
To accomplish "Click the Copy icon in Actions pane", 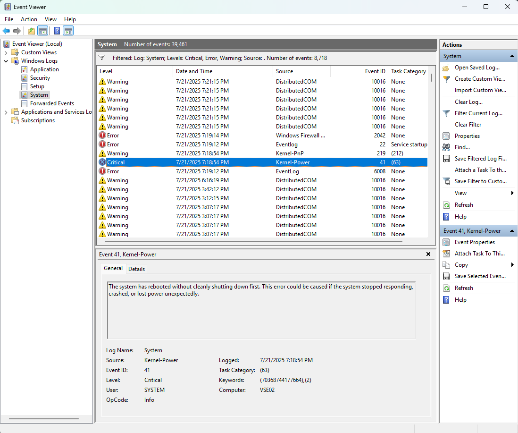I will click(446, 265).
